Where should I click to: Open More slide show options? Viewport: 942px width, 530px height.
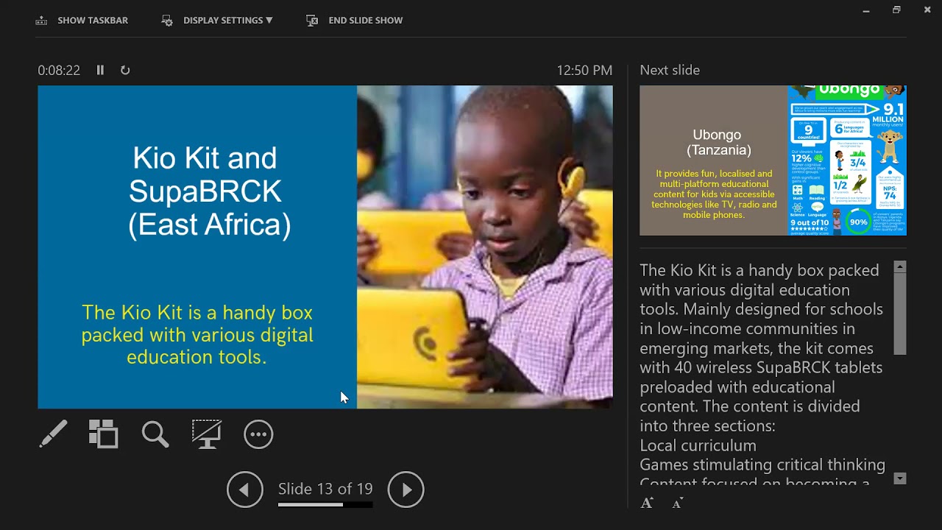click(x=258, y=434)
